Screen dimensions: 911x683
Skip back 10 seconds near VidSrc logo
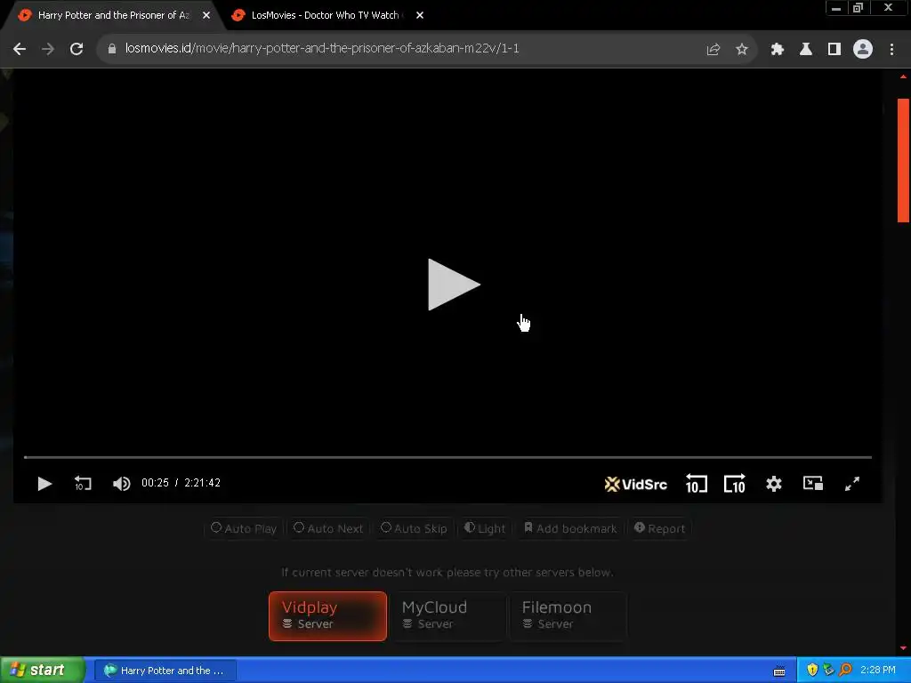696,484
